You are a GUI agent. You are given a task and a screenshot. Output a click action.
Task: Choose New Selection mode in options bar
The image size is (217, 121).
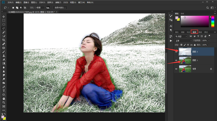[x=13, y=8]
